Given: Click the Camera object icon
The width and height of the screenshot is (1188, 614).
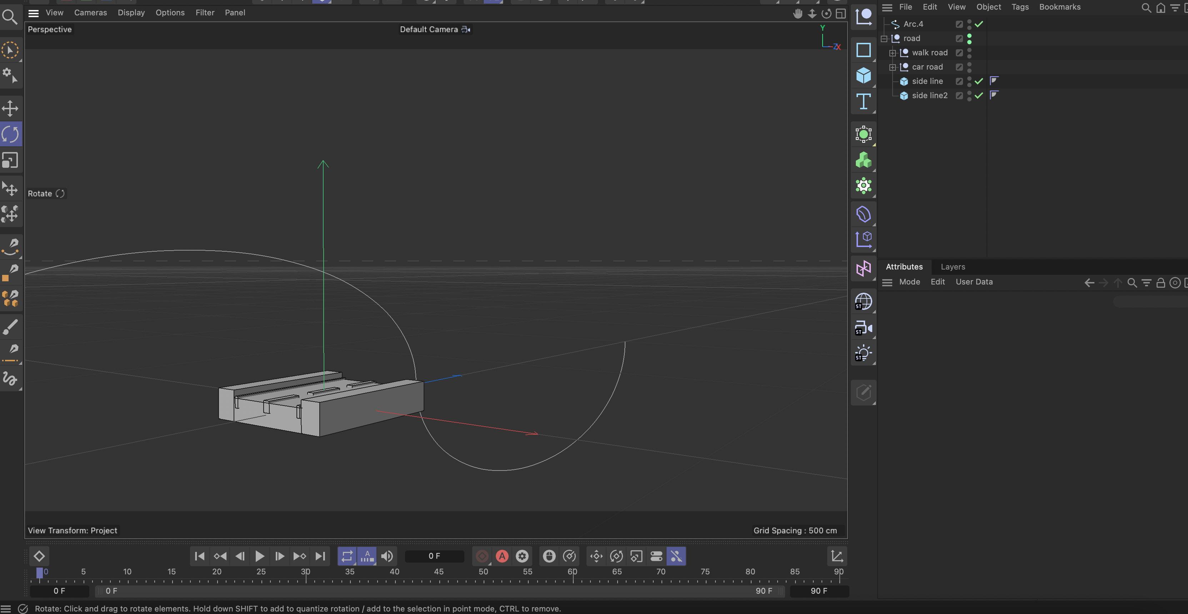Looking at the screenshot, I should 863,328.
